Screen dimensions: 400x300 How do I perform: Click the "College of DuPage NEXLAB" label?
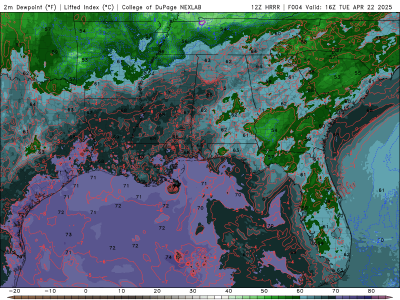tap(161, 7)
